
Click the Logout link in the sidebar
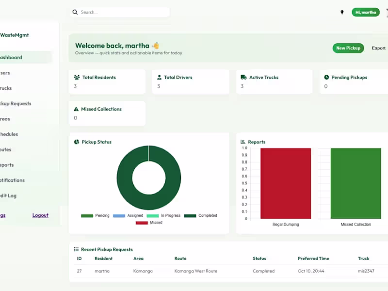pos(40,215)
